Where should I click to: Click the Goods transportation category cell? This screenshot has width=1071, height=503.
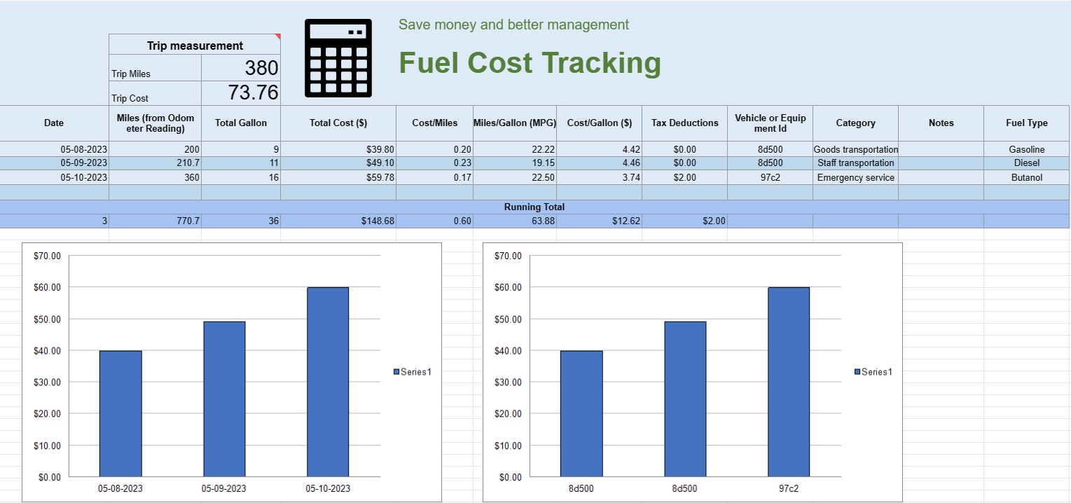point(855,149)
